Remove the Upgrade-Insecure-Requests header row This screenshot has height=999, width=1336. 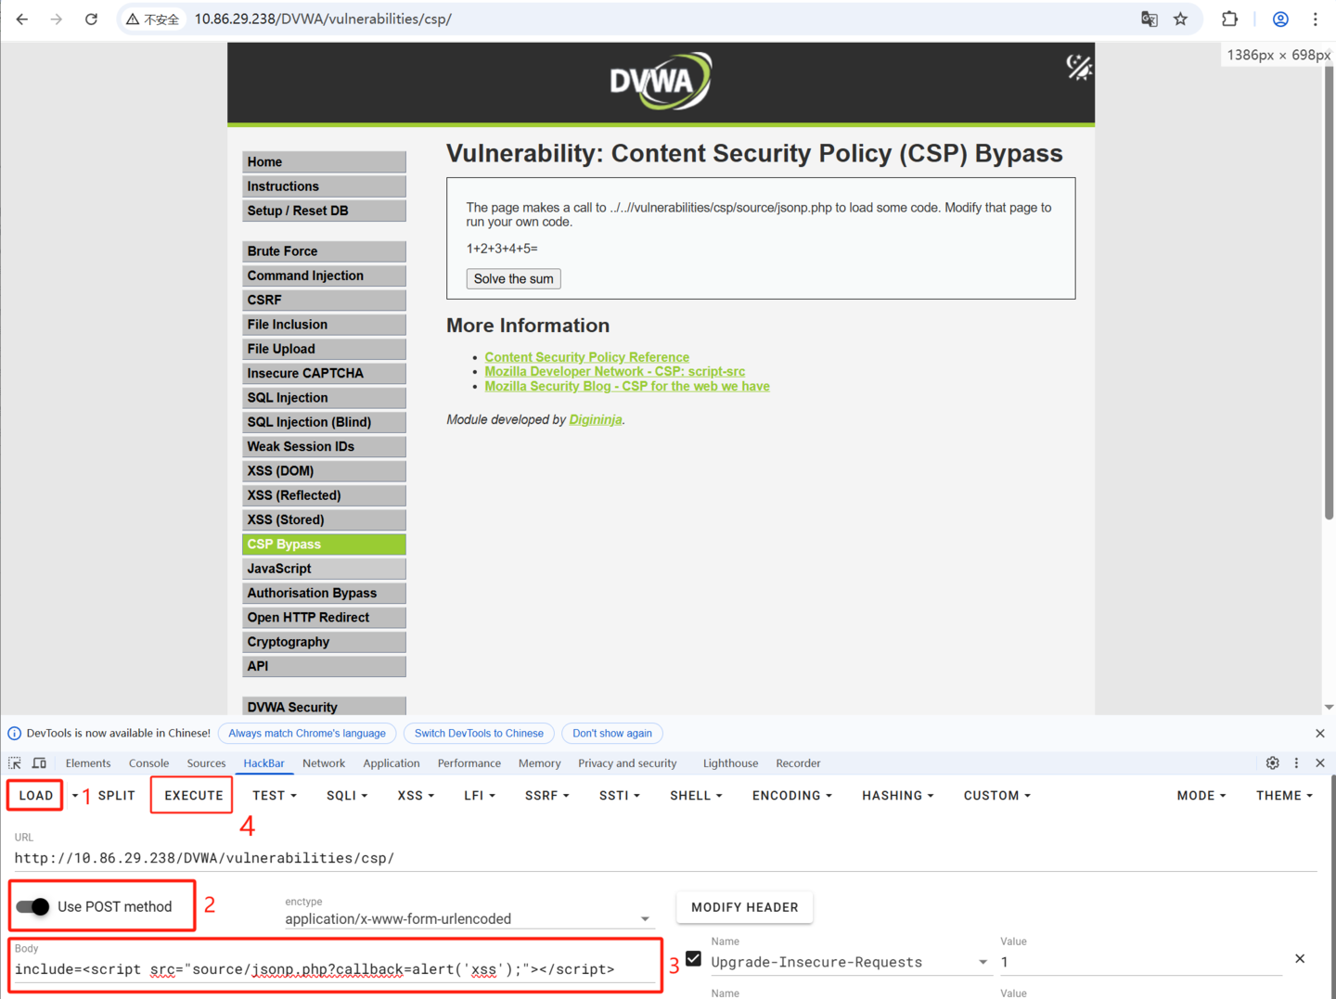click(1299, 959)
